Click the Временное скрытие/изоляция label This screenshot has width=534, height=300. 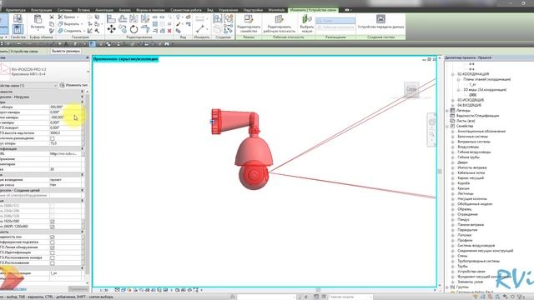[126, 59]
